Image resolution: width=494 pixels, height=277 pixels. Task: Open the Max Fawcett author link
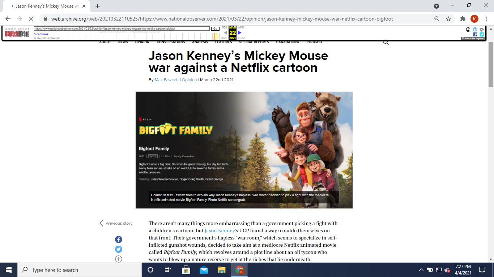(167, 80)
